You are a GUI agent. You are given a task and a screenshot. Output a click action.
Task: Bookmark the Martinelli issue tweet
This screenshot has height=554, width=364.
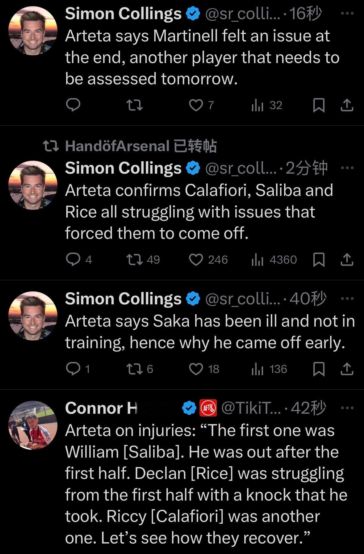point(319,105)
